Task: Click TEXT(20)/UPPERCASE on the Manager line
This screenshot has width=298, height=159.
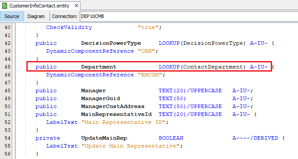Action: pyautogui.click(x=190, y=90)
